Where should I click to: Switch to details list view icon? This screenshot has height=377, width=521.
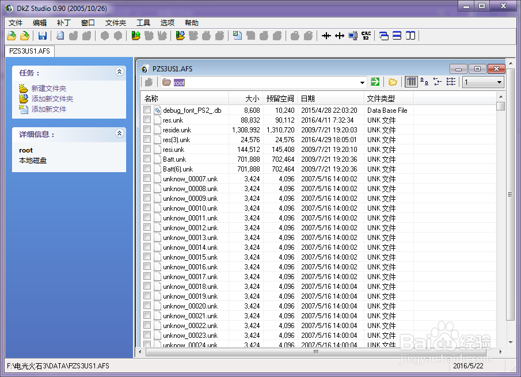click(x=411, y=82)
